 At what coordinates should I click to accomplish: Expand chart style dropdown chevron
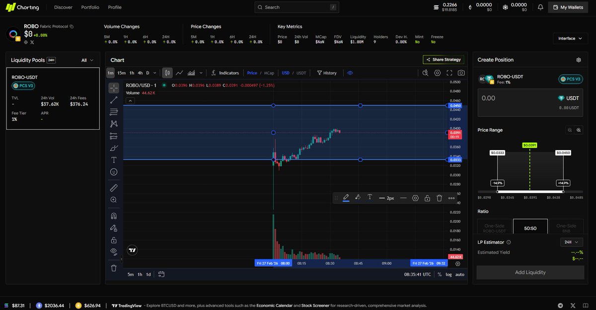point(201,73)
